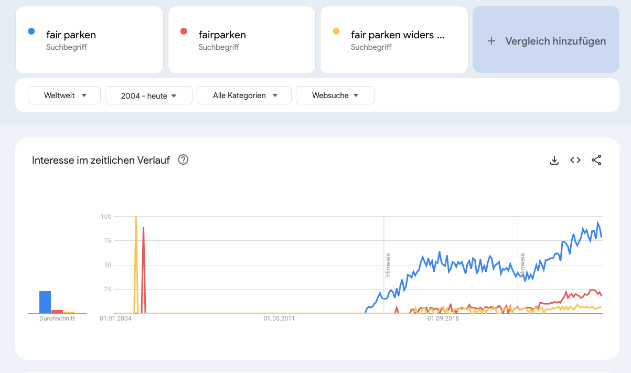Click the blue Durchschnitt average bar

tap(45, 302)
